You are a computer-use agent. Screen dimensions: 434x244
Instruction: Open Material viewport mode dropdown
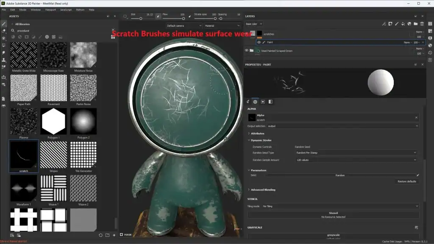coord(222,26)
